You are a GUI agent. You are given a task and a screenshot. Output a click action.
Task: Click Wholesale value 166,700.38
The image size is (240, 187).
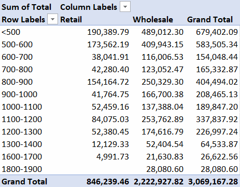tap(162, 95)
